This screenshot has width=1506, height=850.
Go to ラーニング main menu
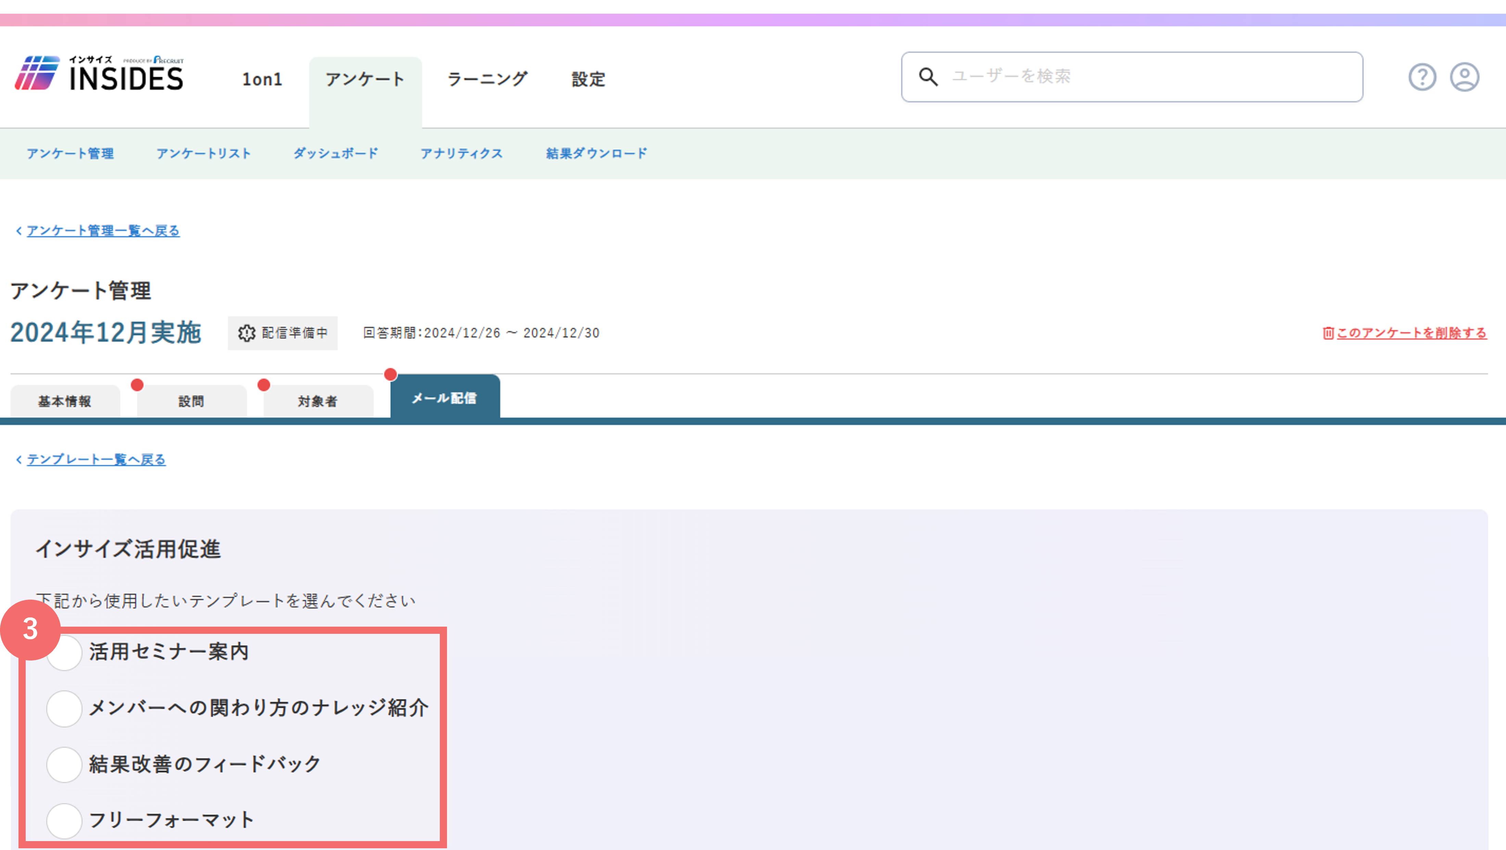pyautogui.click(x=488, y=79)
